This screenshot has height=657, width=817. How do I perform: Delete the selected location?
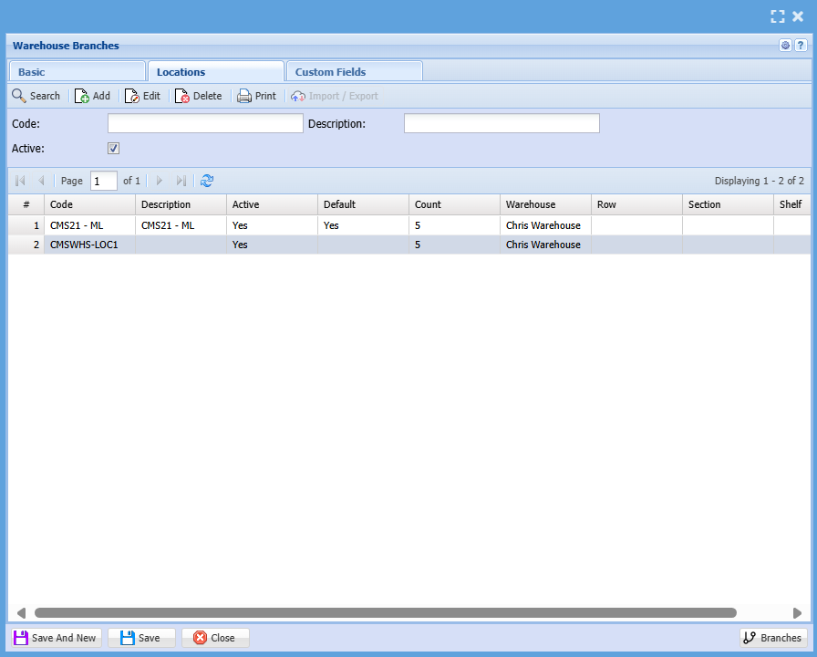click(x=198, y=96)
